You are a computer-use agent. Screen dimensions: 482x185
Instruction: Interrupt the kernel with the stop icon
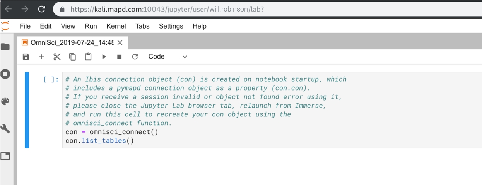click(120, 57)
